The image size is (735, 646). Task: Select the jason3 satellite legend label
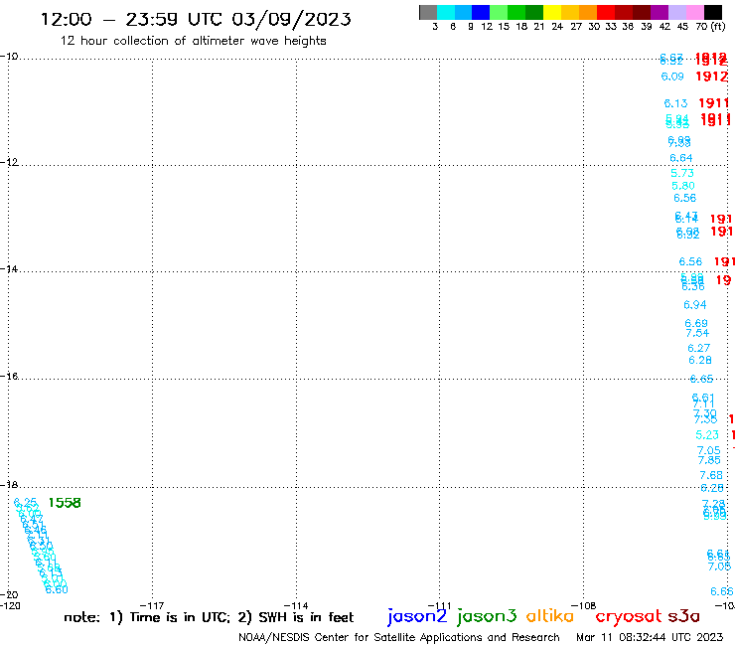pyautogui.click(x=487, y=616)
